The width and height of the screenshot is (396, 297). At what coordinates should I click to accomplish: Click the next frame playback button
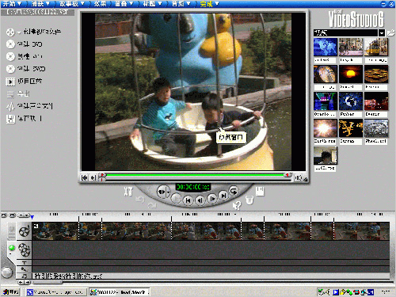pos(212,199)
